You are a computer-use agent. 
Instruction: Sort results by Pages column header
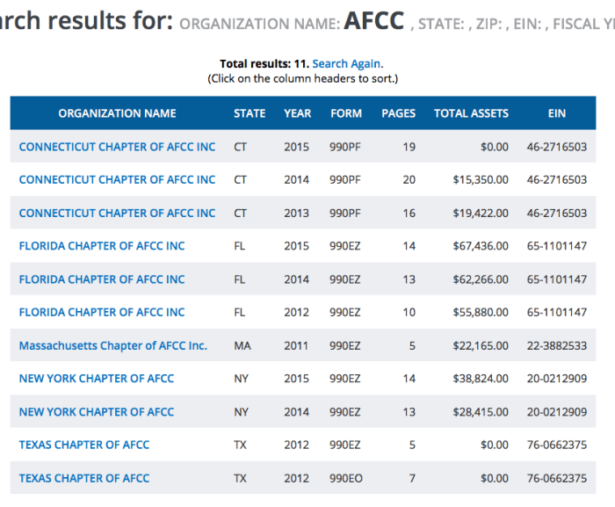398,113
